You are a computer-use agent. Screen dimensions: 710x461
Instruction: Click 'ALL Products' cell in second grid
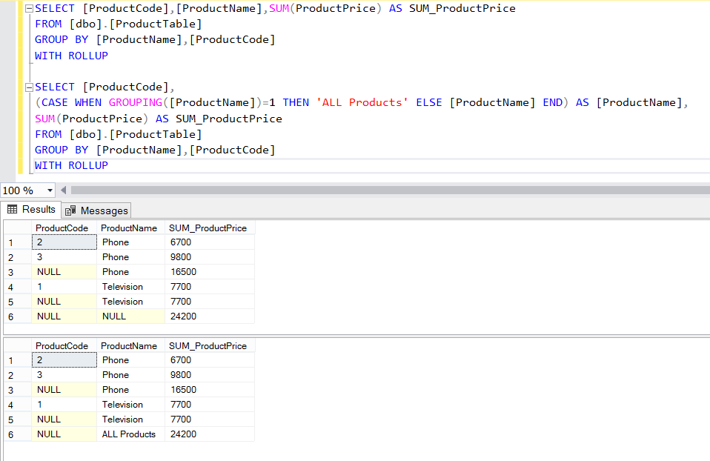pos(130,434)
